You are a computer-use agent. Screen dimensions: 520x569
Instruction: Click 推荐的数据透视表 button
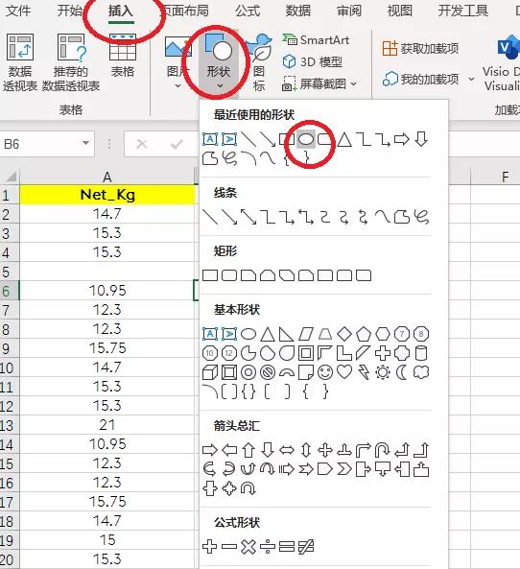click(x=71, y=62)
